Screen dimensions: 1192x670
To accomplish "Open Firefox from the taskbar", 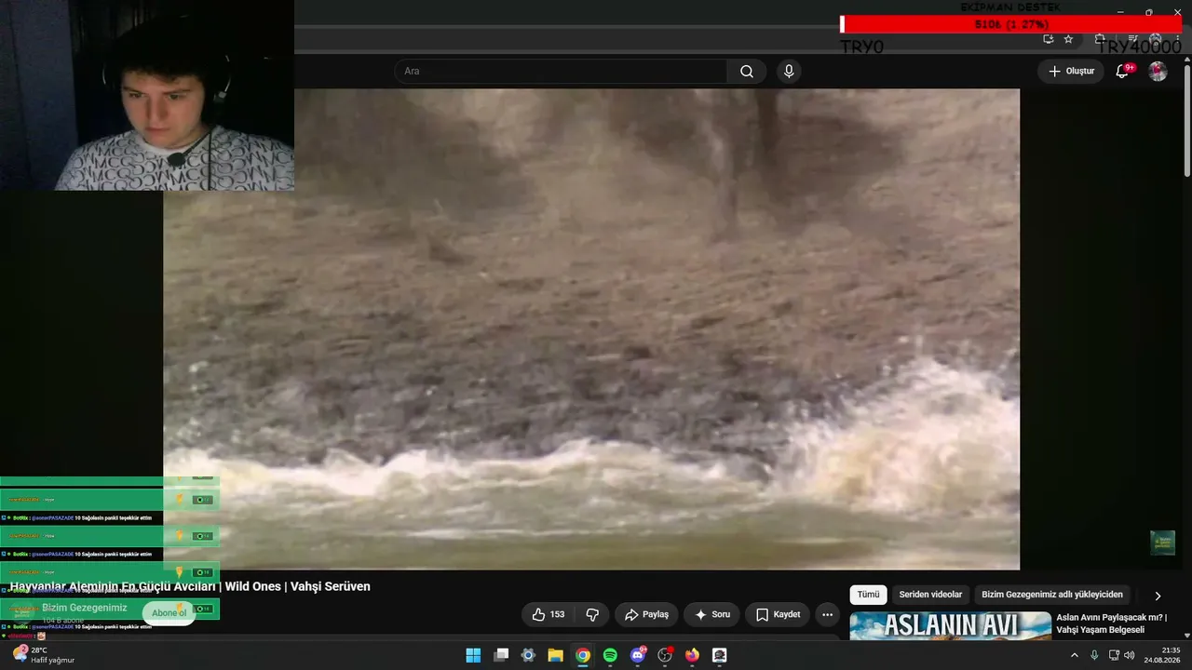I will (x=692, y=655).
